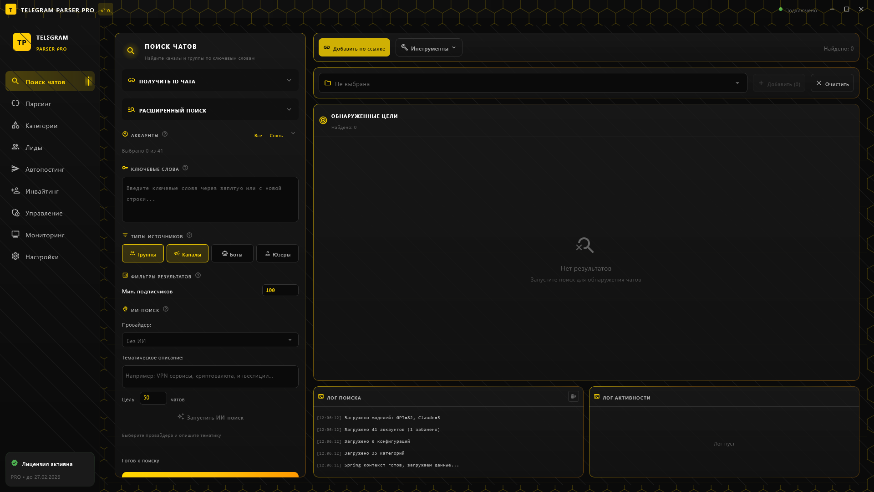Toggle the Группы source type
874x492 pixels.
(142, 254)
